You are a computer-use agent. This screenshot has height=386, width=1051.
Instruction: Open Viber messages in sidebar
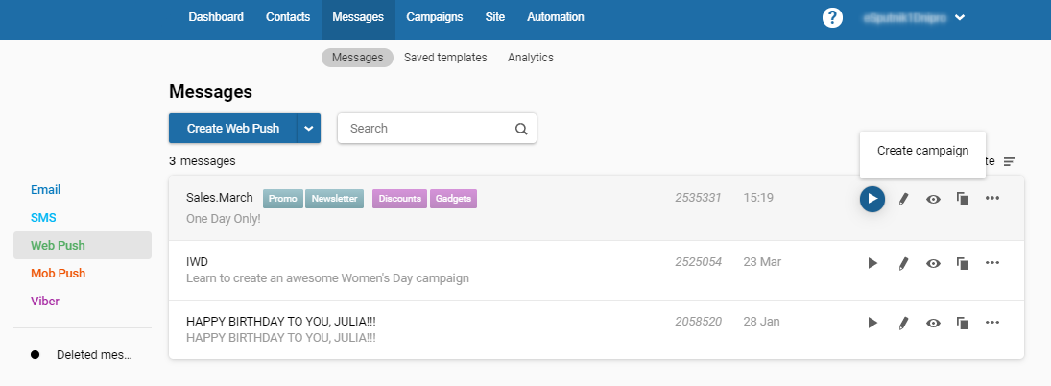tap(45, 301)
